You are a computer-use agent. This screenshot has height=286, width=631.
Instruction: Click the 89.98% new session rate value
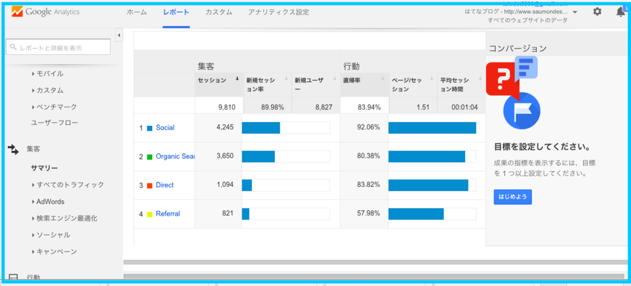tap(272, 107)
